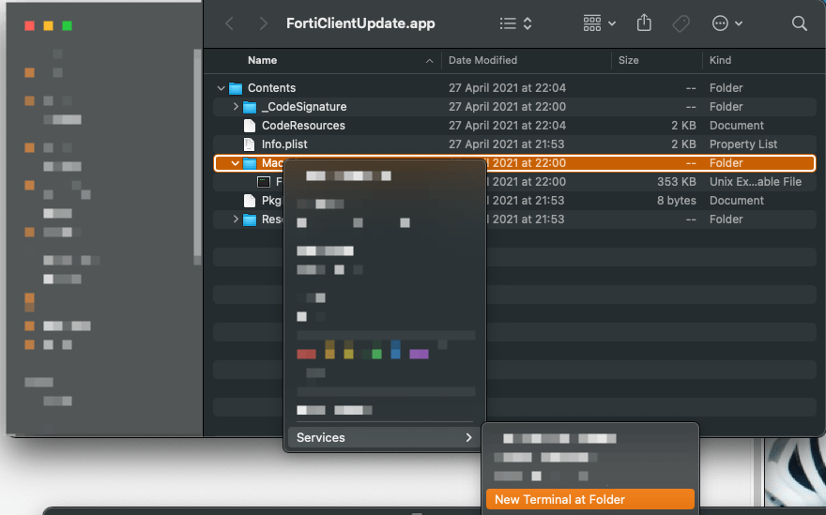Viewport: 826px width, 515px height.
Task: Click the Share toolbar icon
Action: [x=644, y=23]
